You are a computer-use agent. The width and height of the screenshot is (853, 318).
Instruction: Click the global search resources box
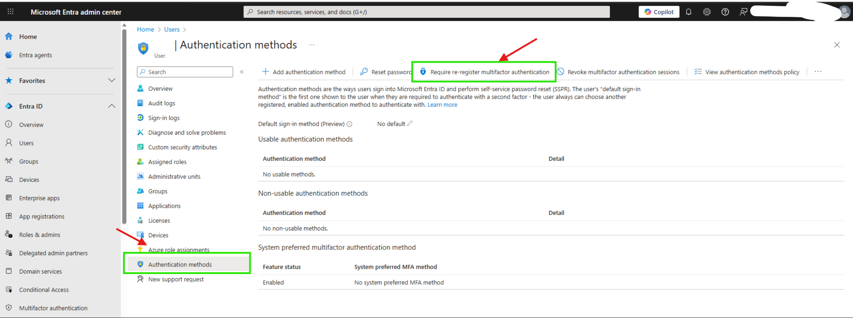pyautogui.click(x=427, y=12)
